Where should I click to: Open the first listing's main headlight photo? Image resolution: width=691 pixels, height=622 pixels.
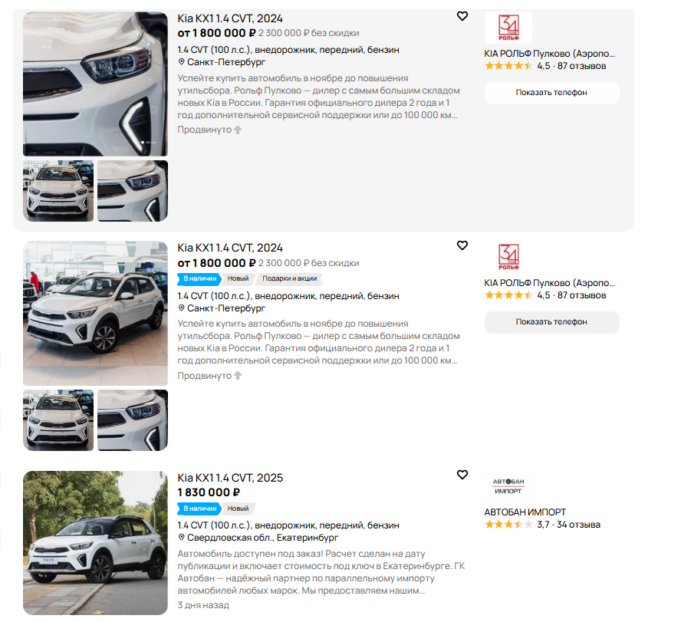95,84
